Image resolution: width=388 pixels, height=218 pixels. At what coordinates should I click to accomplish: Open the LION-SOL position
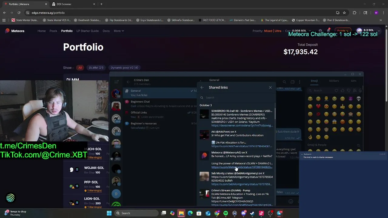pos(92,199)
